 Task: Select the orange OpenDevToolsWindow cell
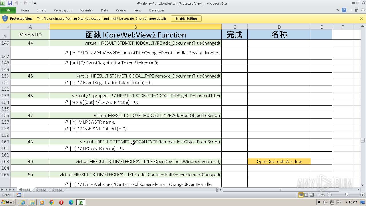point(279,161)
